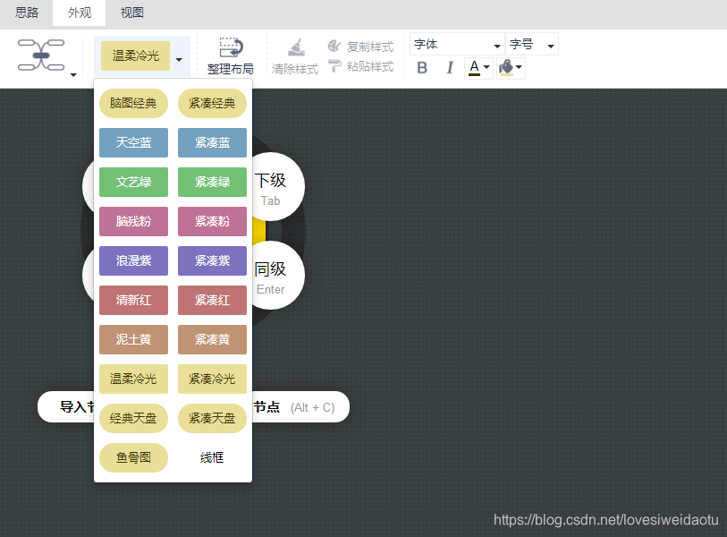This screenshot has width=727, height=537.
Task: Open the 字号 font size dropdown
Action: [x=532, y=45]
